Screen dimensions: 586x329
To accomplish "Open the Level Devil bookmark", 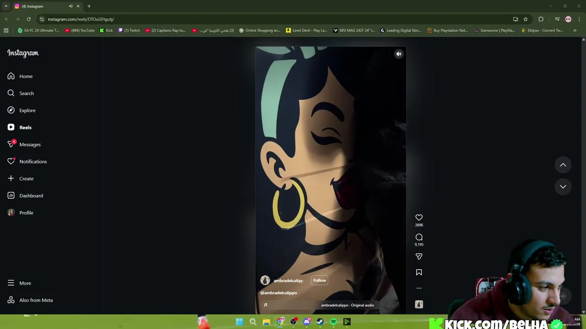I will pos(307,31).
